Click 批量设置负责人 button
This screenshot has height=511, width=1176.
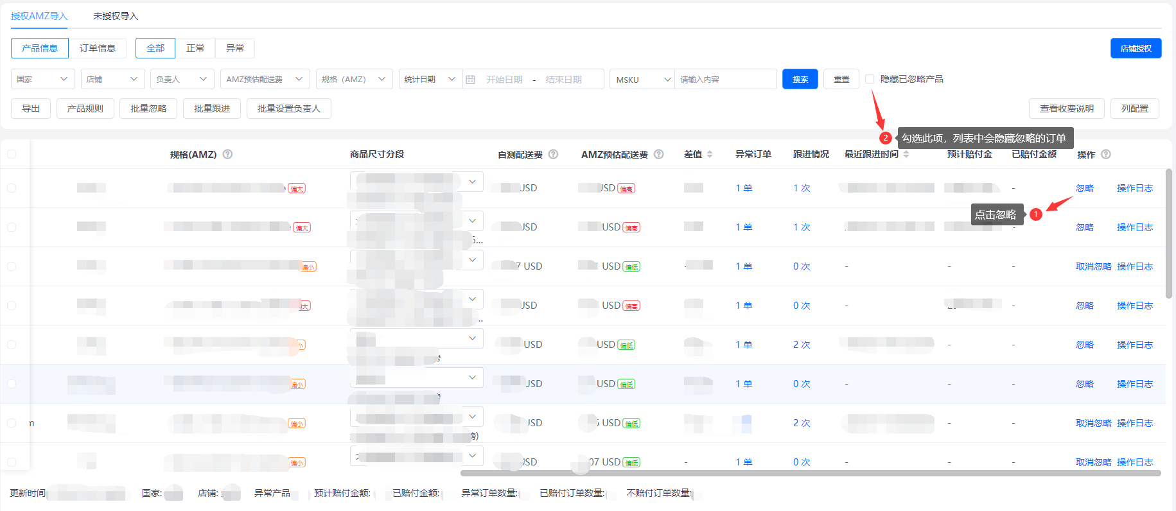coord(289,108)
